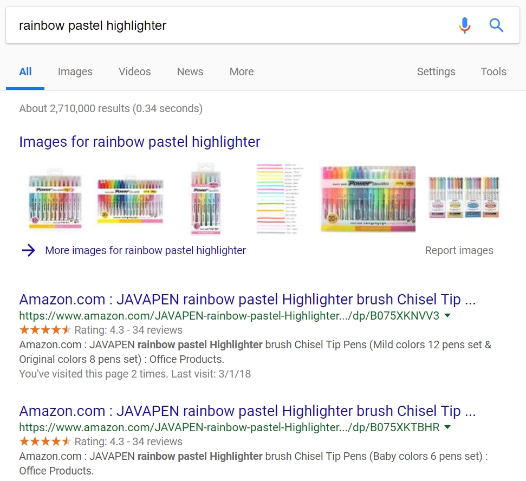
Task: Click the Report images link
Action: tap(459, 250)
